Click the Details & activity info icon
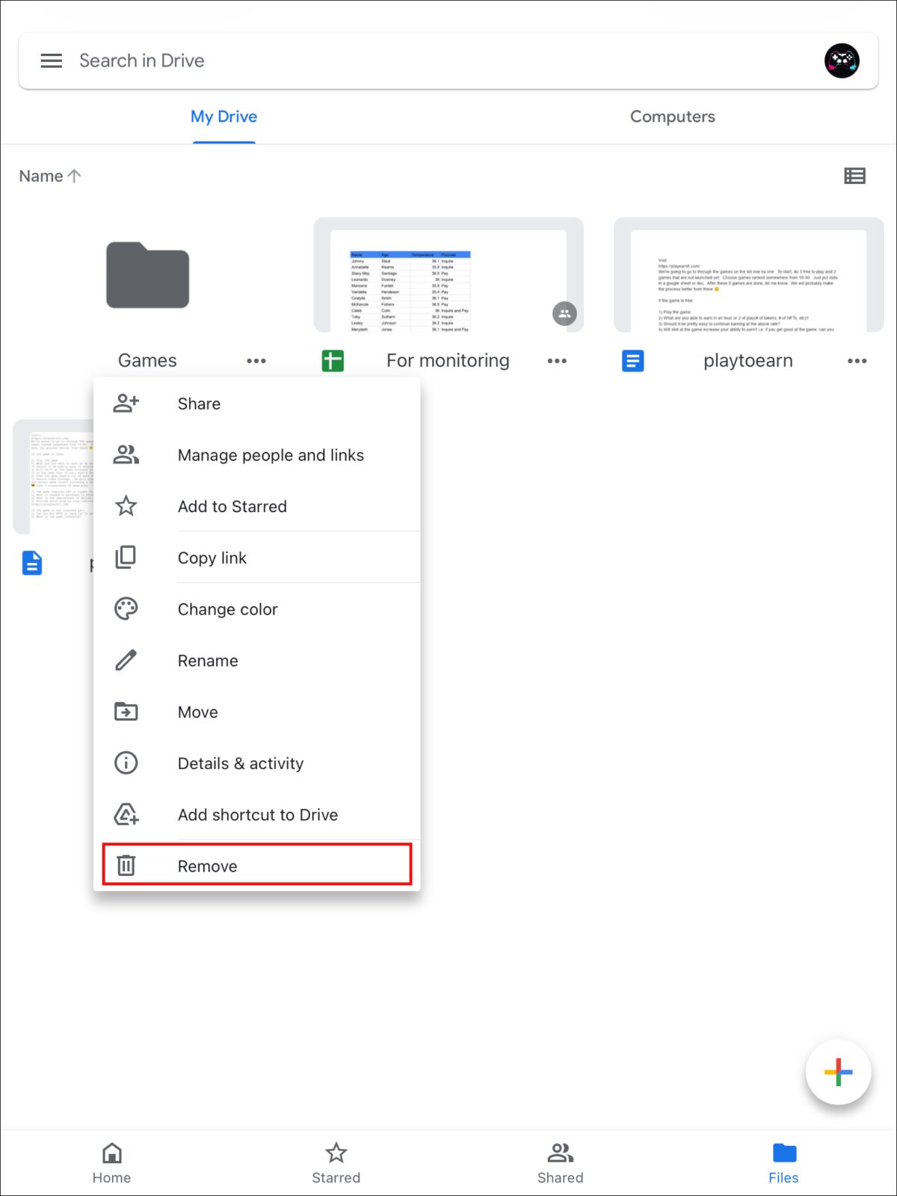 click(x=126, y=763)
